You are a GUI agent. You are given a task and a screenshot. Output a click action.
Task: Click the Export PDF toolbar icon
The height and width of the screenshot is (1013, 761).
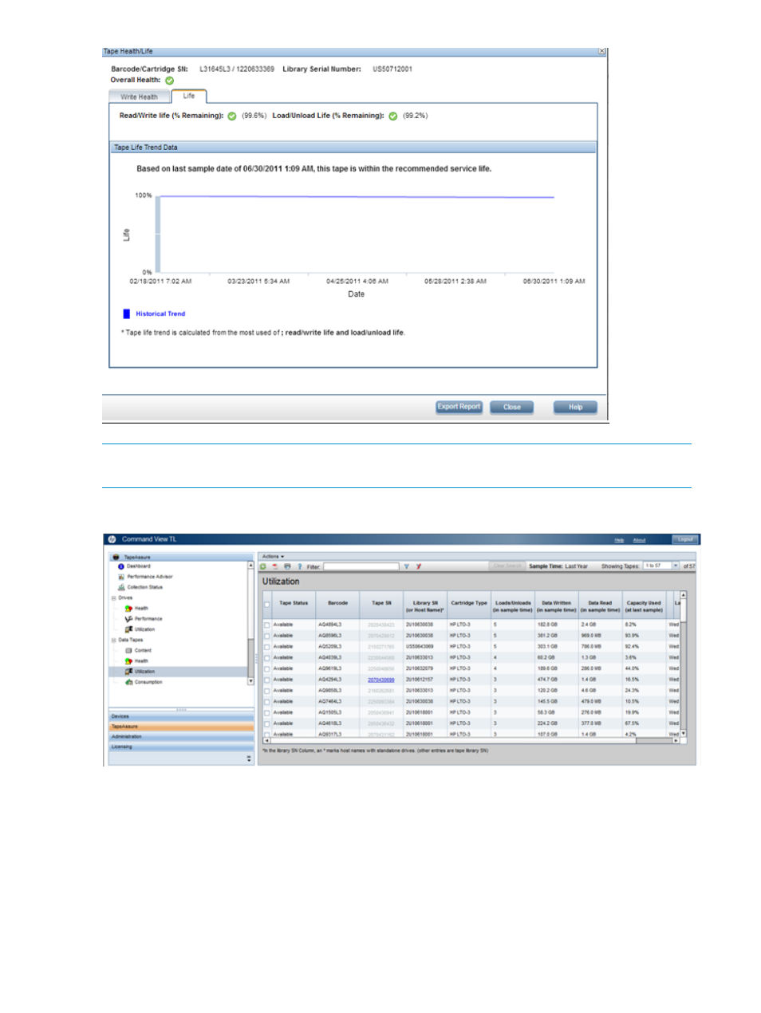(275, 567)
